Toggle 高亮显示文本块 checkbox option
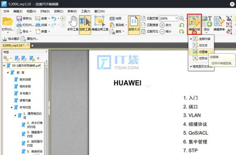This screenshot has width=236, height=155. tap(201, 67)
